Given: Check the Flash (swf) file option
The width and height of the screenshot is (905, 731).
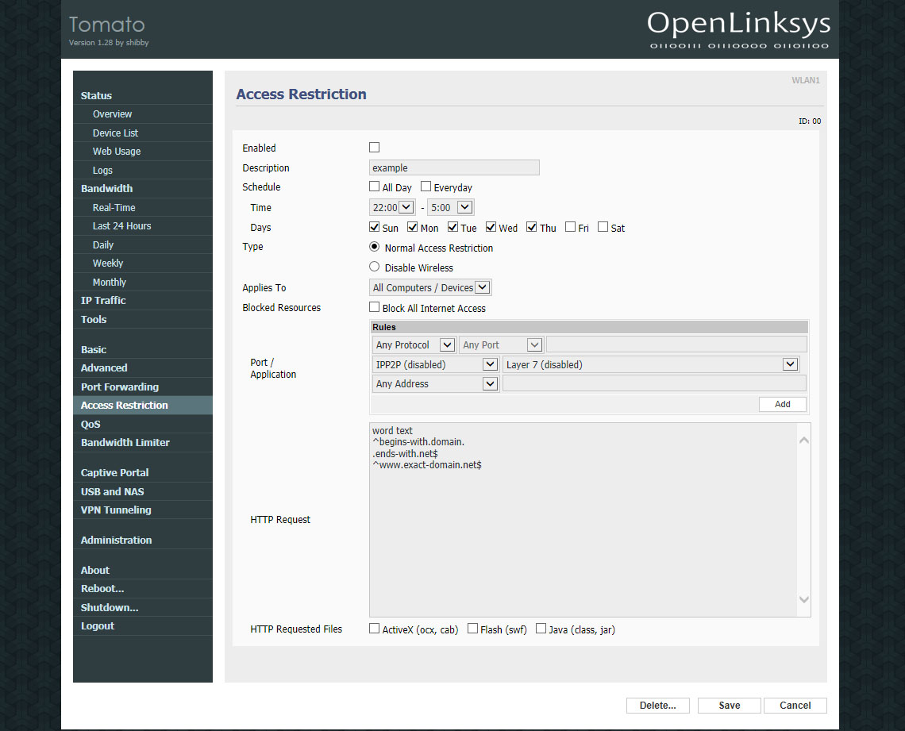Looking at the screenshot, I should click(473, 629).
